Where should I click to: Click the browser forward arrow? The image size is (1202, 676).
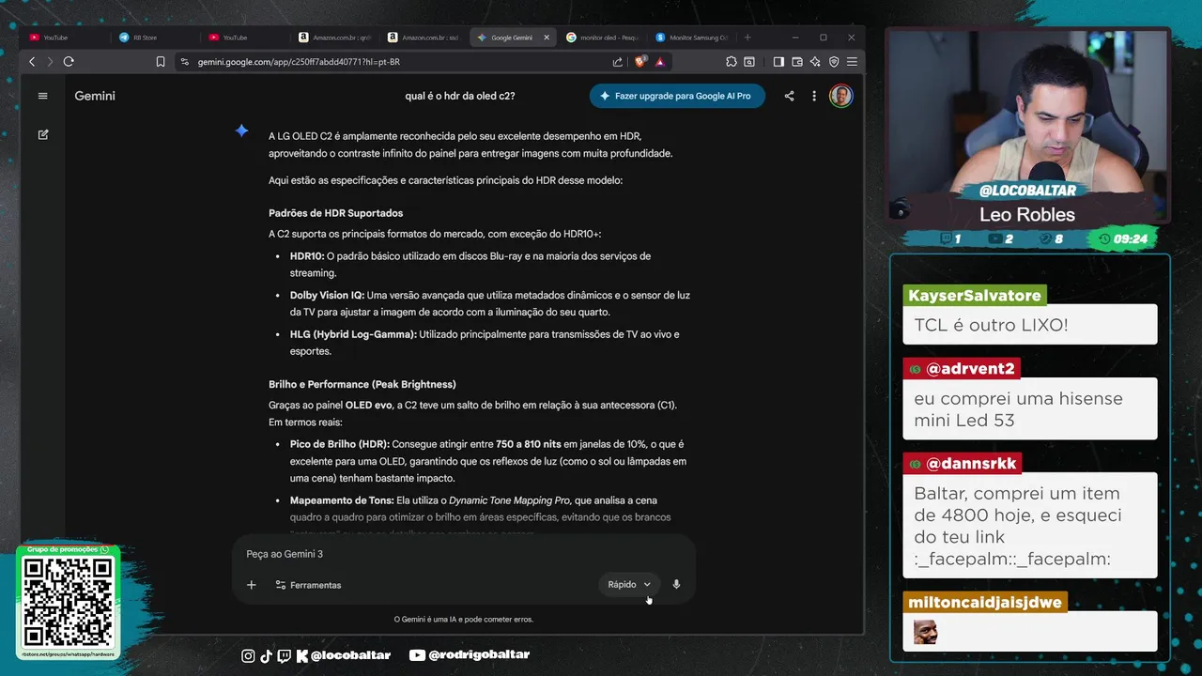pos(49,62)
